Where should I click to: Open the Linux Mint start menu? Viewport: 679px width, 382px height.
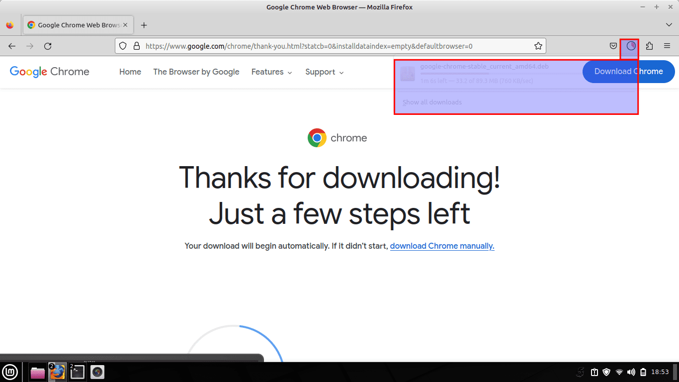pyautogui.click(x=10, y=372)
